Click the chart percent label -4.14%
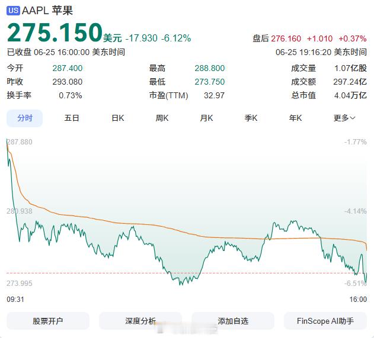The width and height of the screenshot is (374, 338). tap(356, 211)
